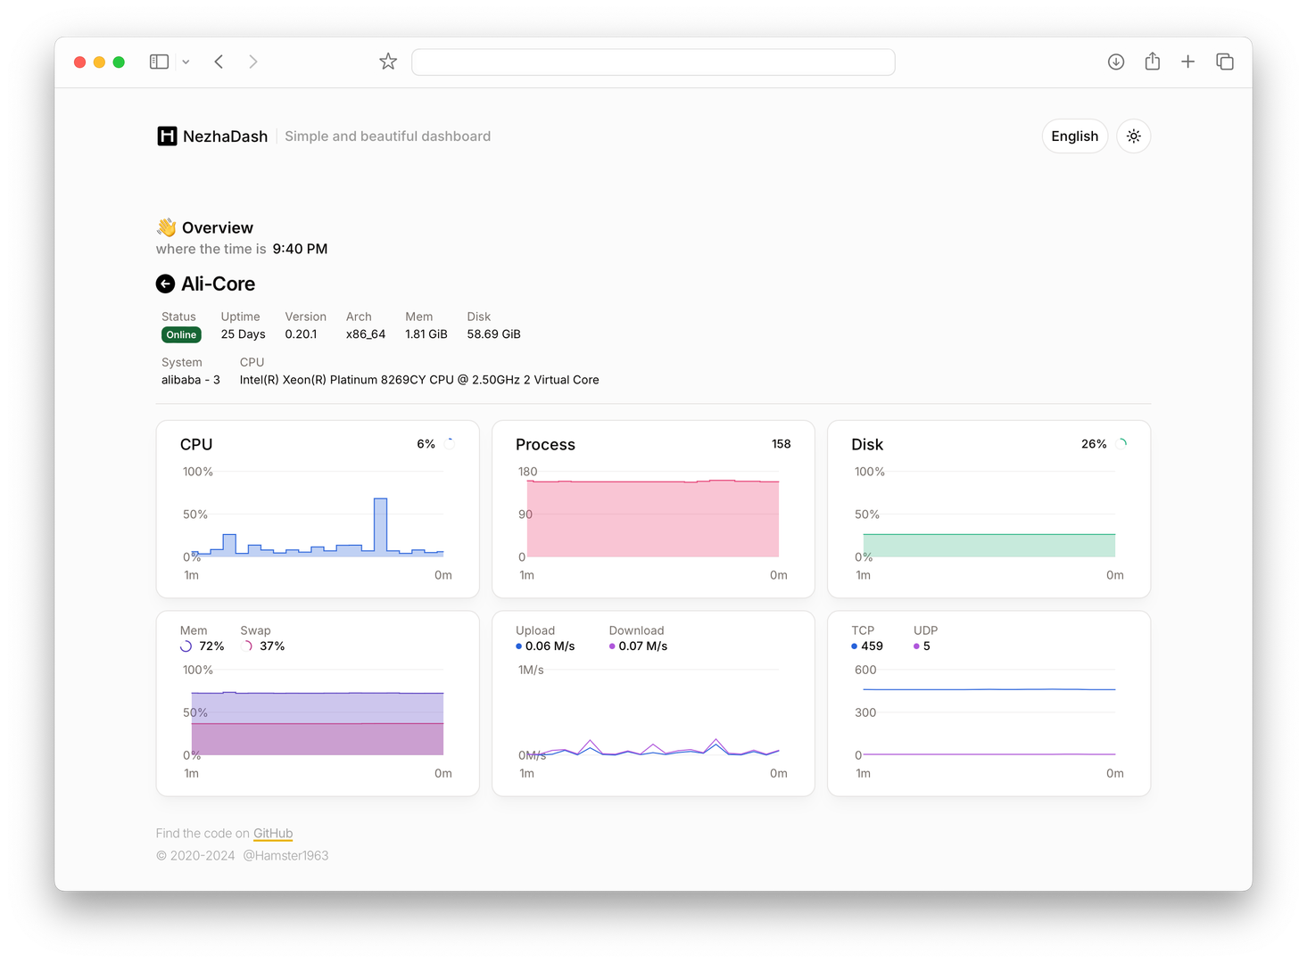This screenshot has height=963, width=1307.
Task: Click the Disk usage circular progress indicator
Action: [x=1121, y=443]
